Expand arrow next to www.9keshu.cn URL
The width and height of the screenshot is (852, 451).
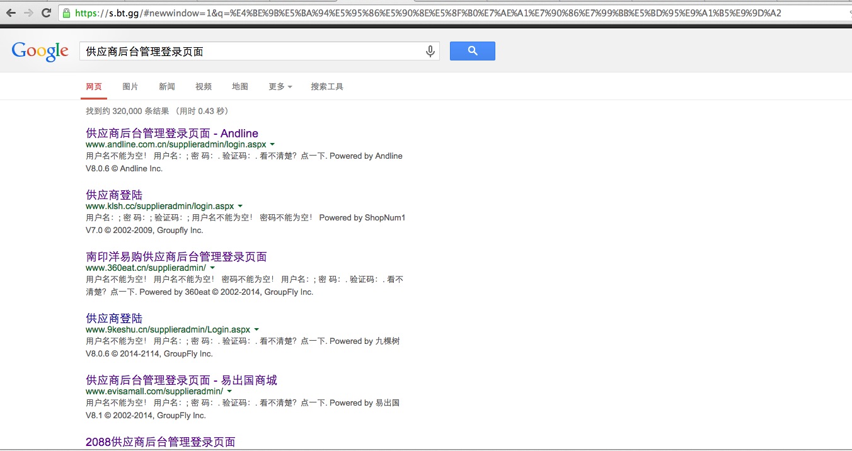point(256,330)
